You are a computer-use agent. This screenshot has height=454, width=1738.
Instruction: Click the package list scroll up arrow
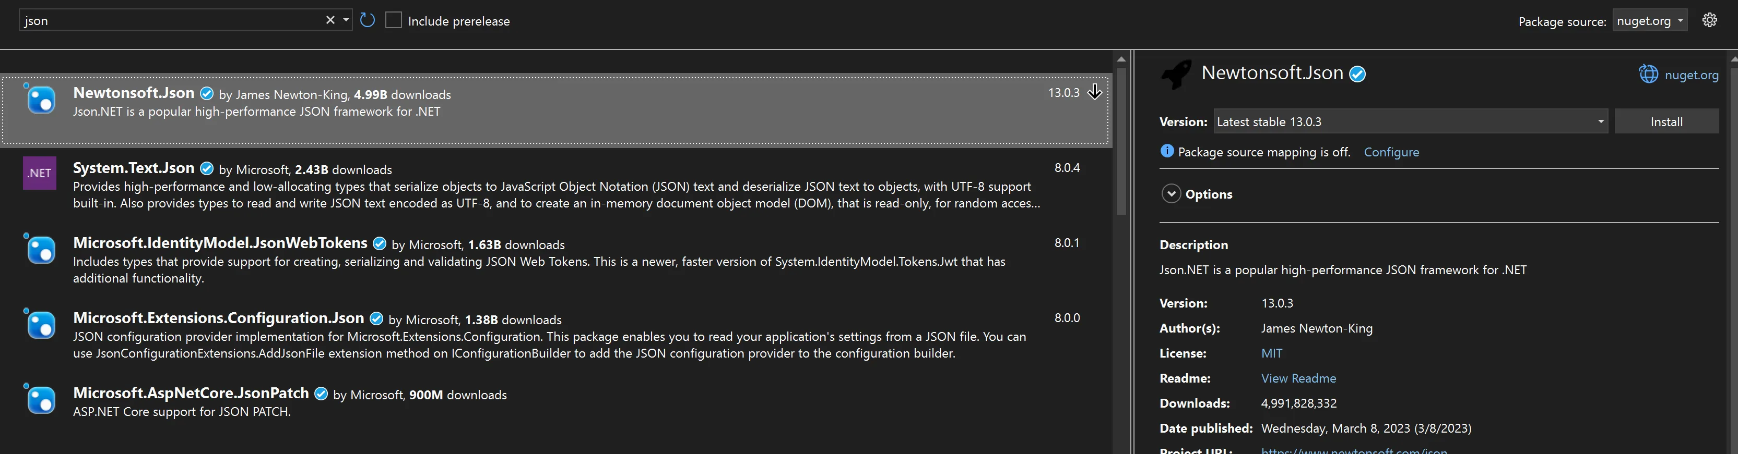(1121, 59)
